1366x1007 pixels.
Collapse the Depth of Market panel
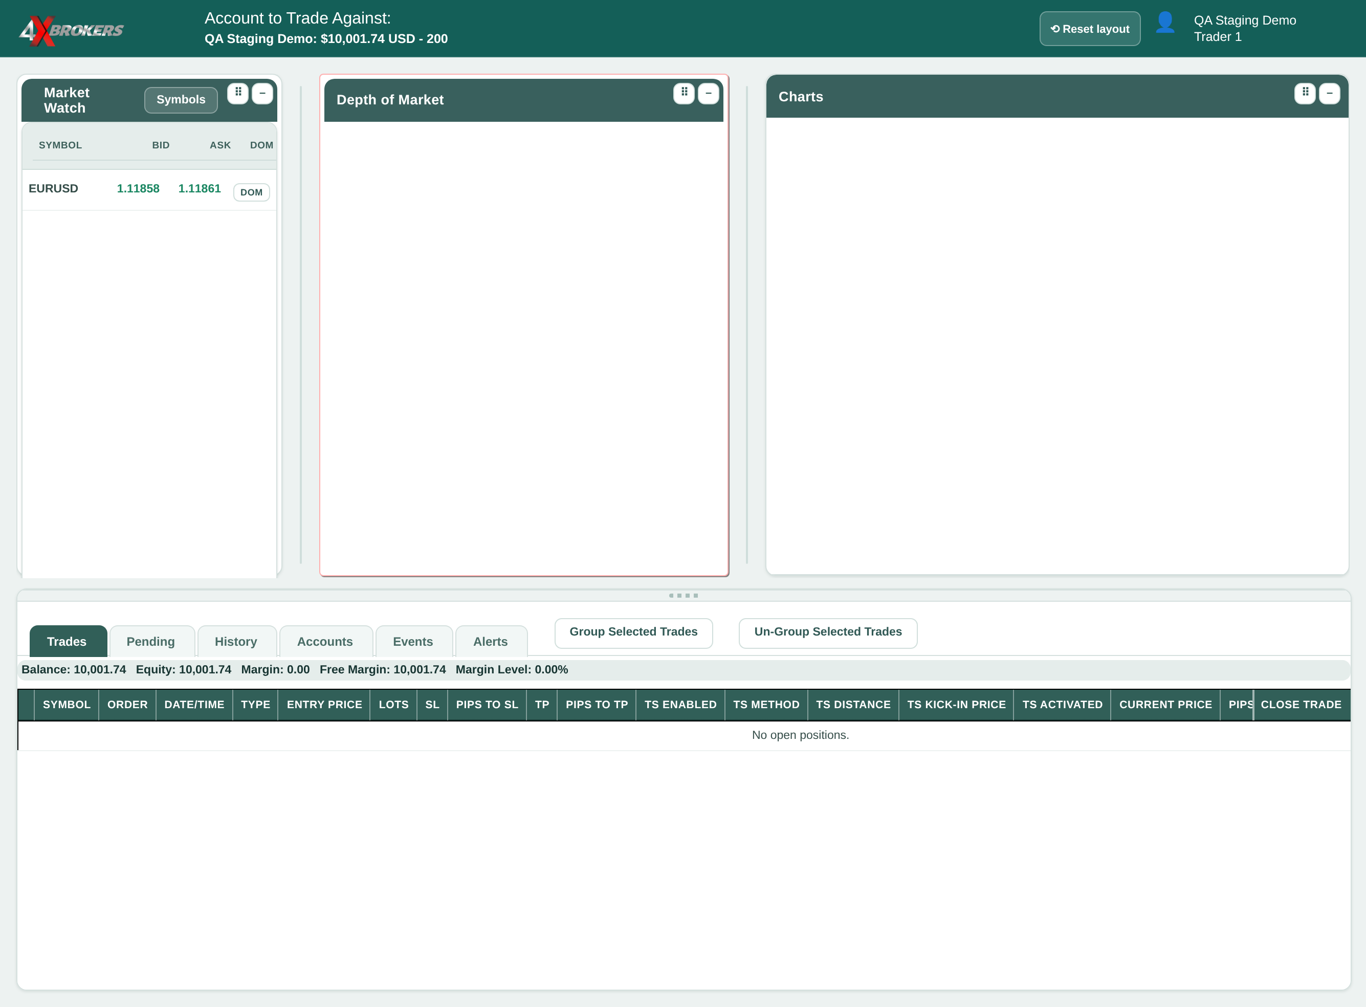pos(708,93)
